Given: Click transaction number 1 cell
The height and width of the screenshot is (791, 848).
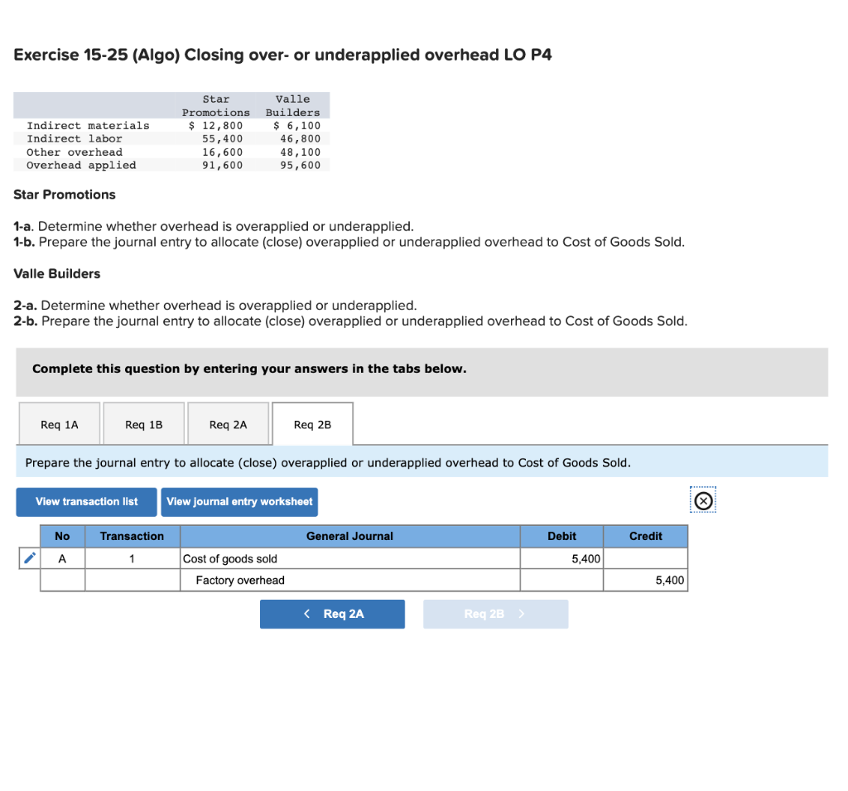Looking at the screenshot, I should coord(132,558).
